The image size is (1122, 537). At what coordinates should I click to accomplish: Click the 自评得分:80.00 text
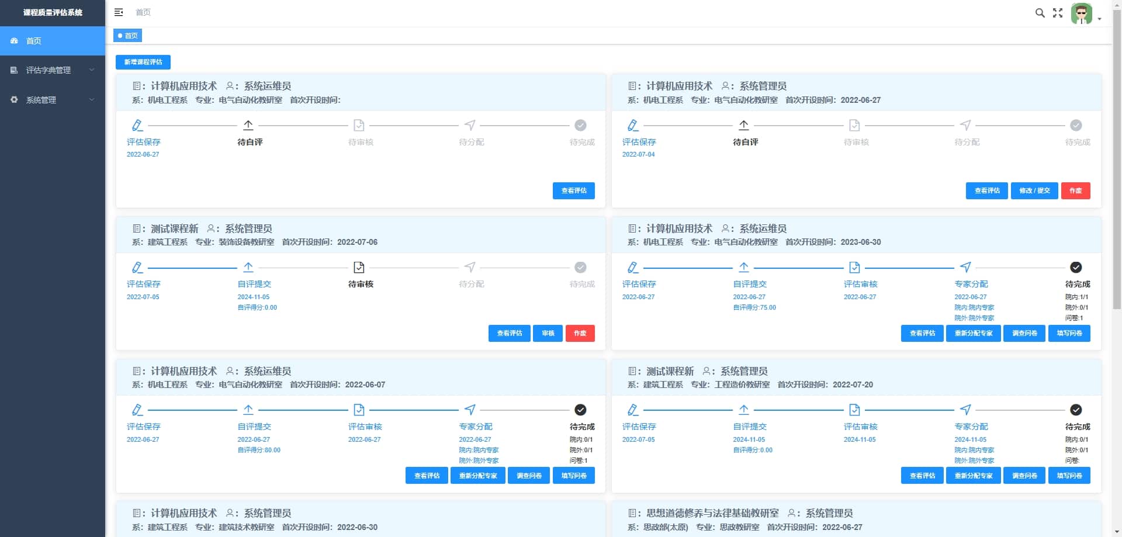259,450
